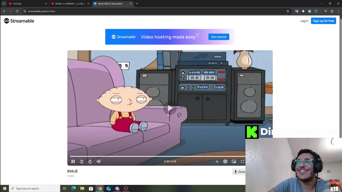Viewport: 342px width, 192px height.
Task: Open the Chrome profile menu
Action: pyautogui.click(x=332, y=11)
